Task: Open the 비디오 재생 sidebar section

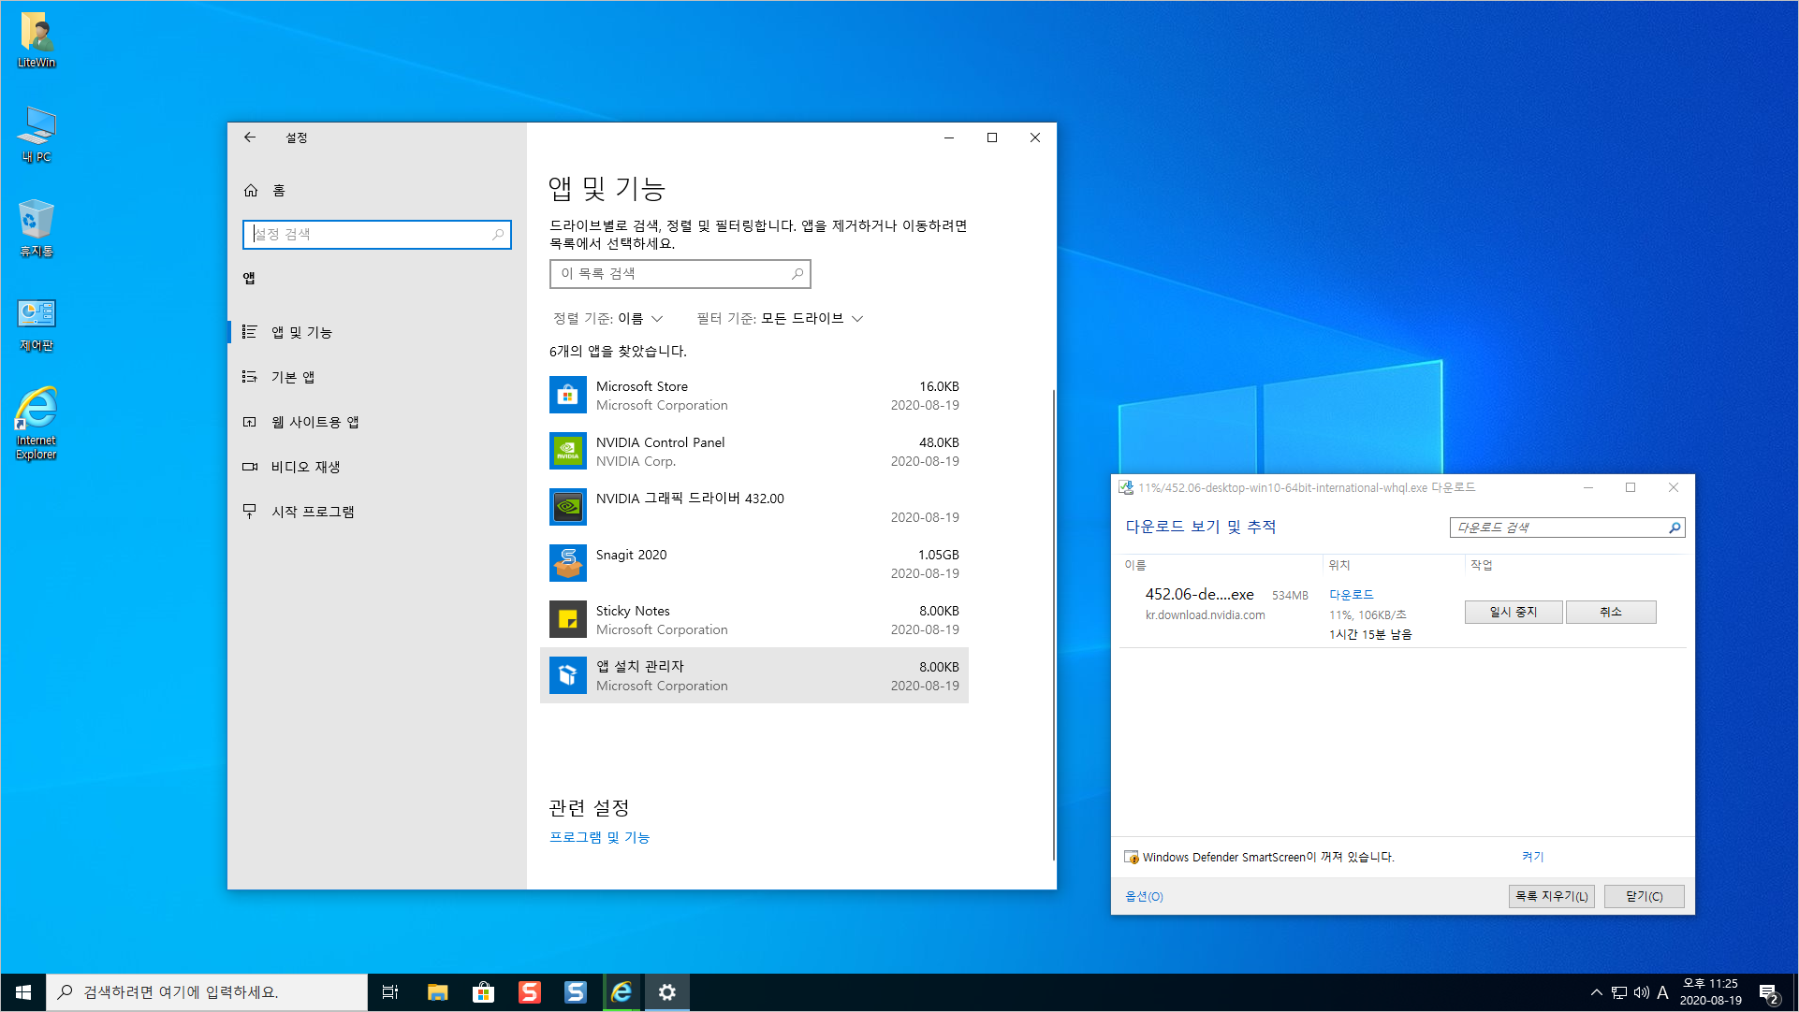Action: [377, 467]
